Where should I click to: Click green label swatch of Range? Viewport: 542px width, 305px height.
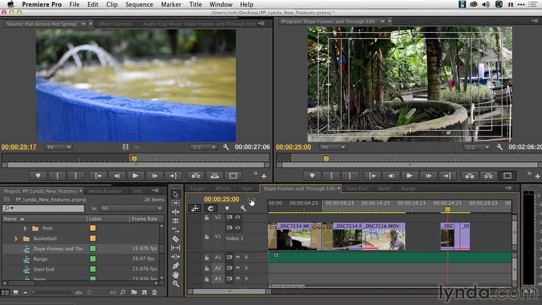pyautogui.click(x=93, y=259)
